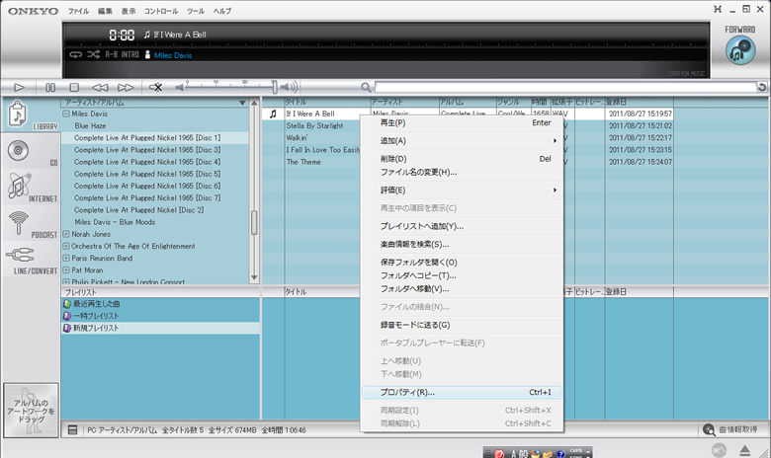Click the loud-volume speaker icon

290,88
